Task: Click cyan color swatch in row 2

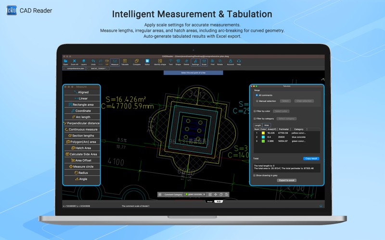Action: 263,137
